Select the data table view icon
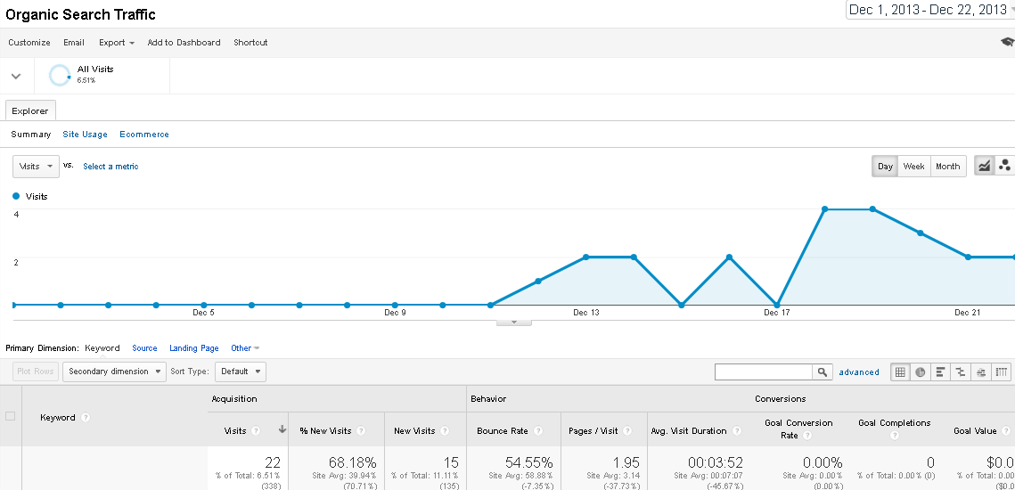 pos(900,372)
